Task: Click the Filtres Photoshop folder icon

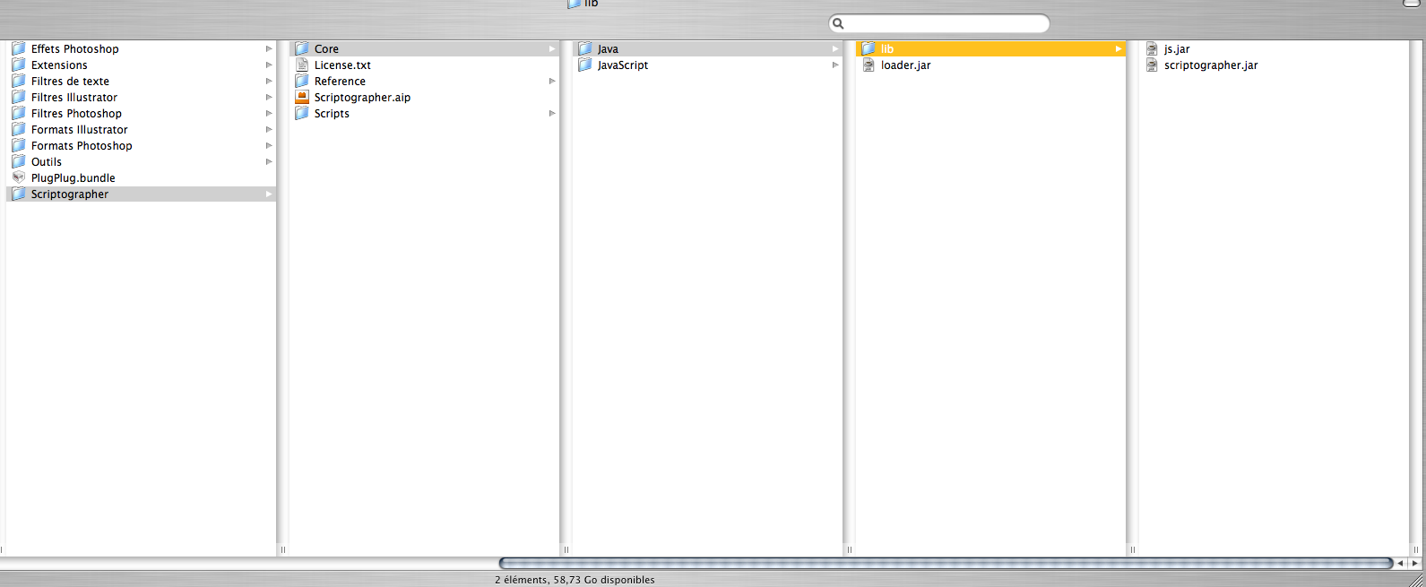Action: pyautogui.click(x=18, y=113)
